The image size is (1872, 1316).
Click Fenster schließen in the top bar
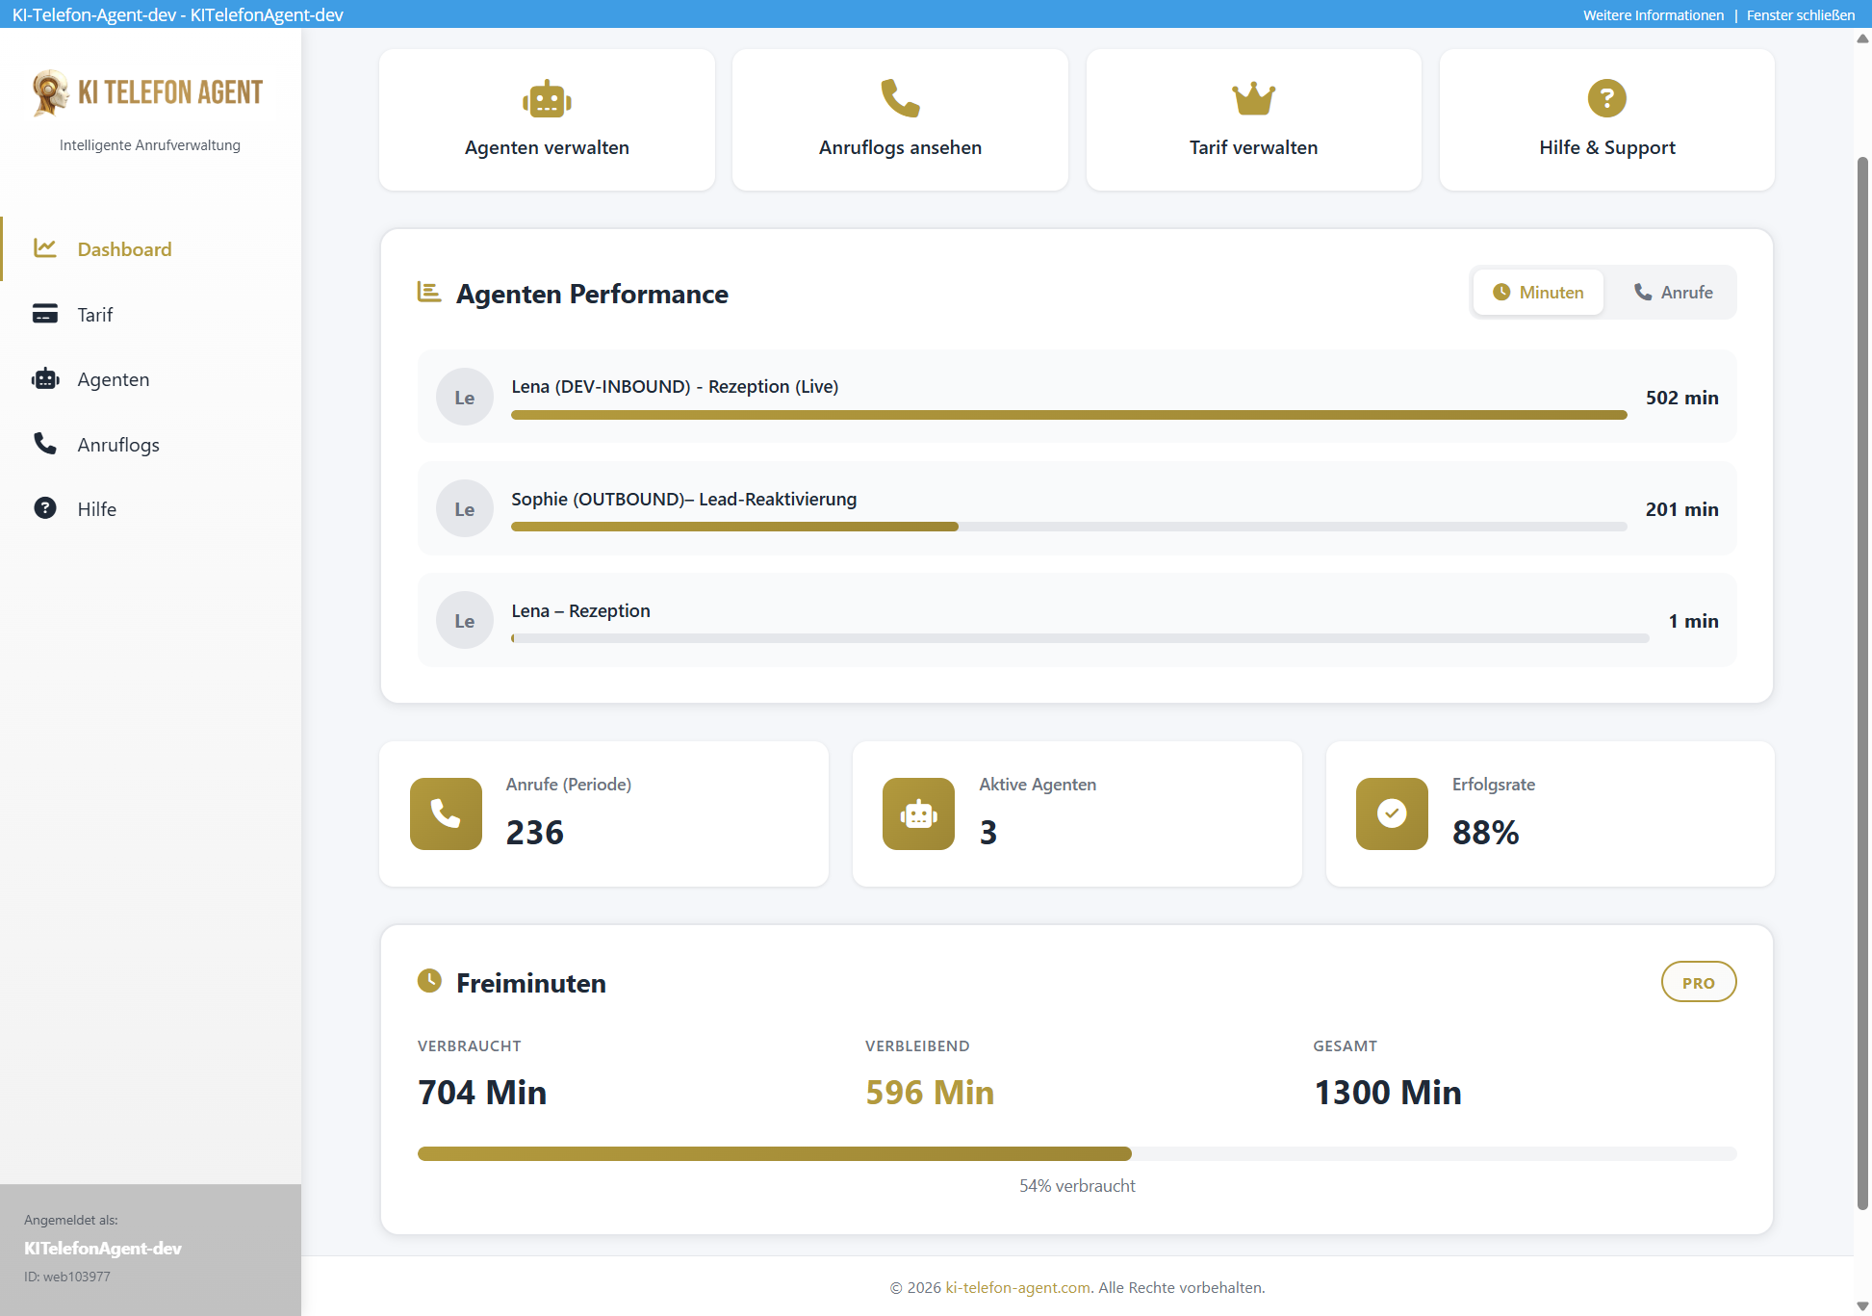[x=1800, y=14]
